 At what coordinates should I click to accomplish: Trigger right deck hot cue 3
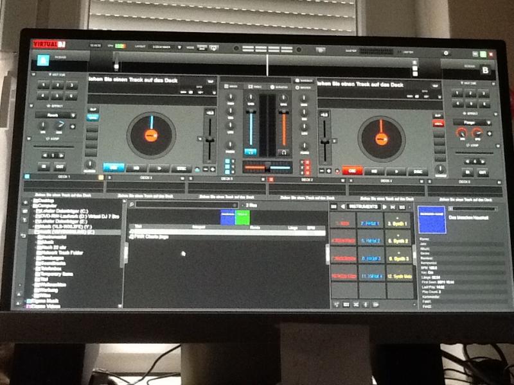[484, 94]
